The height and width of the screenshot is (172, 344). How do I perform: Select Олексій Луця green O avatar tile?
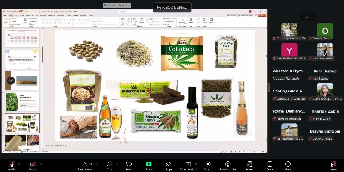[325, 31]
